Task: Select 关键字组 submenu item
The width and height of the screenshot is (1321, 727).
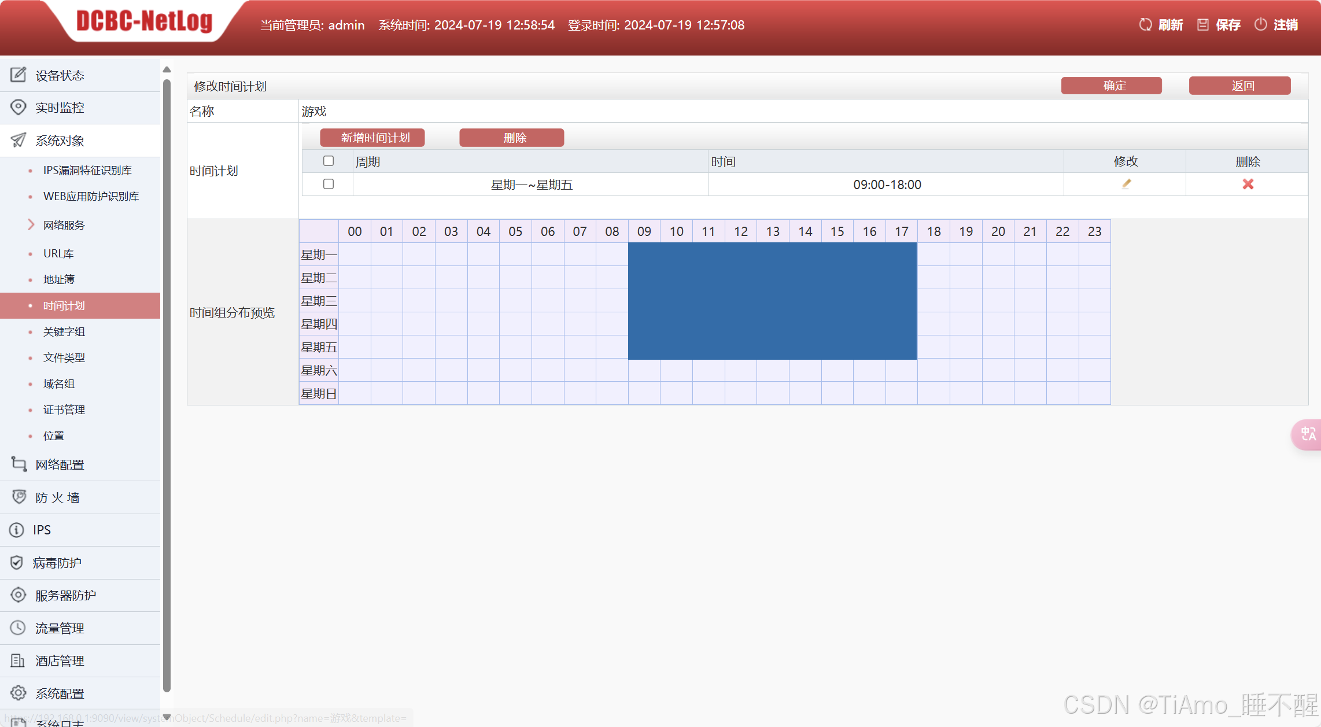Action: 64,331
